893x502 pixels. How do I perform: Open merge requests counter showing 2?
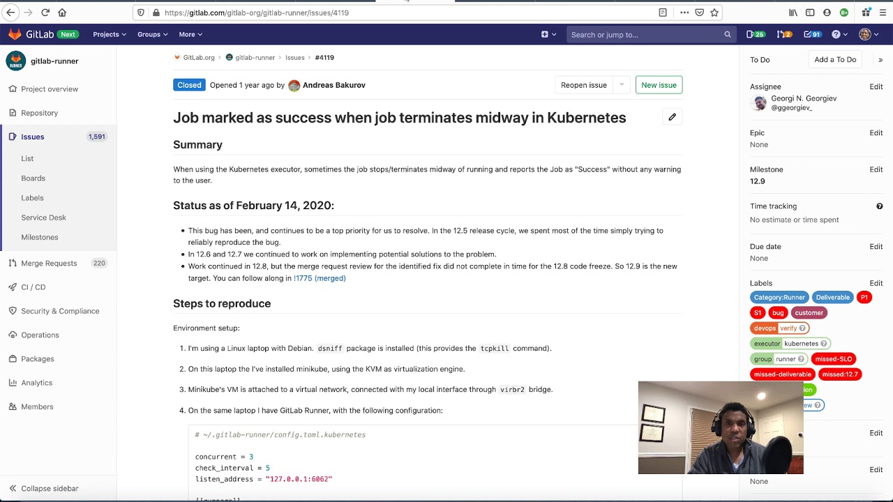(x=784, y=34)
